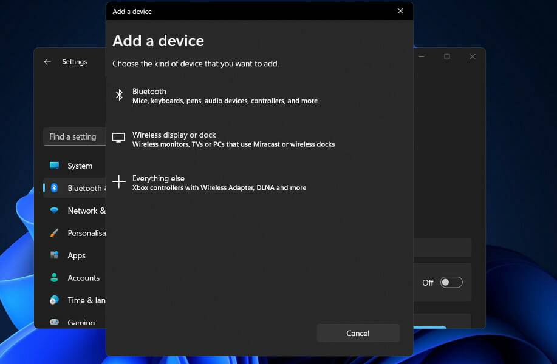Cancel the Add a device dialog

click(x=358, y=333)
